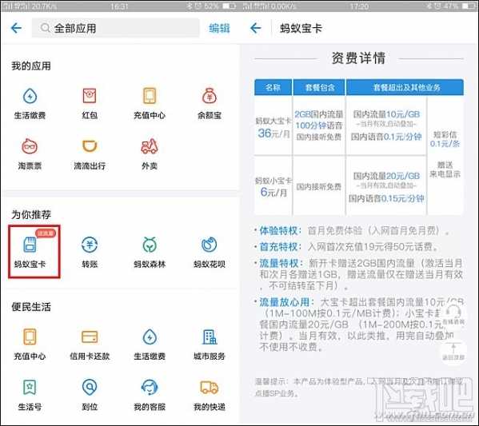Go back from the 全部应用 screen
Screen dimensions: 479x426
click(x=16, y=29)
